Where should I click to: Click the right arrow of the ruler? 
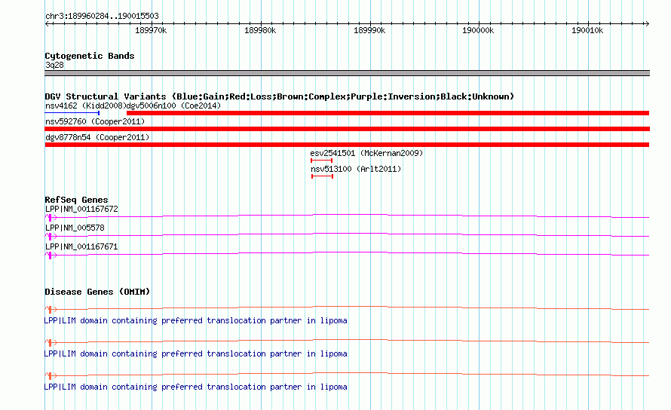point(647,24)
